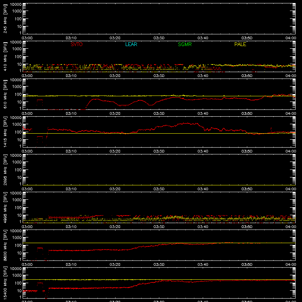
Task: Click the 03:20 time label under 610 MHz panel
Action: coord(115,114)
